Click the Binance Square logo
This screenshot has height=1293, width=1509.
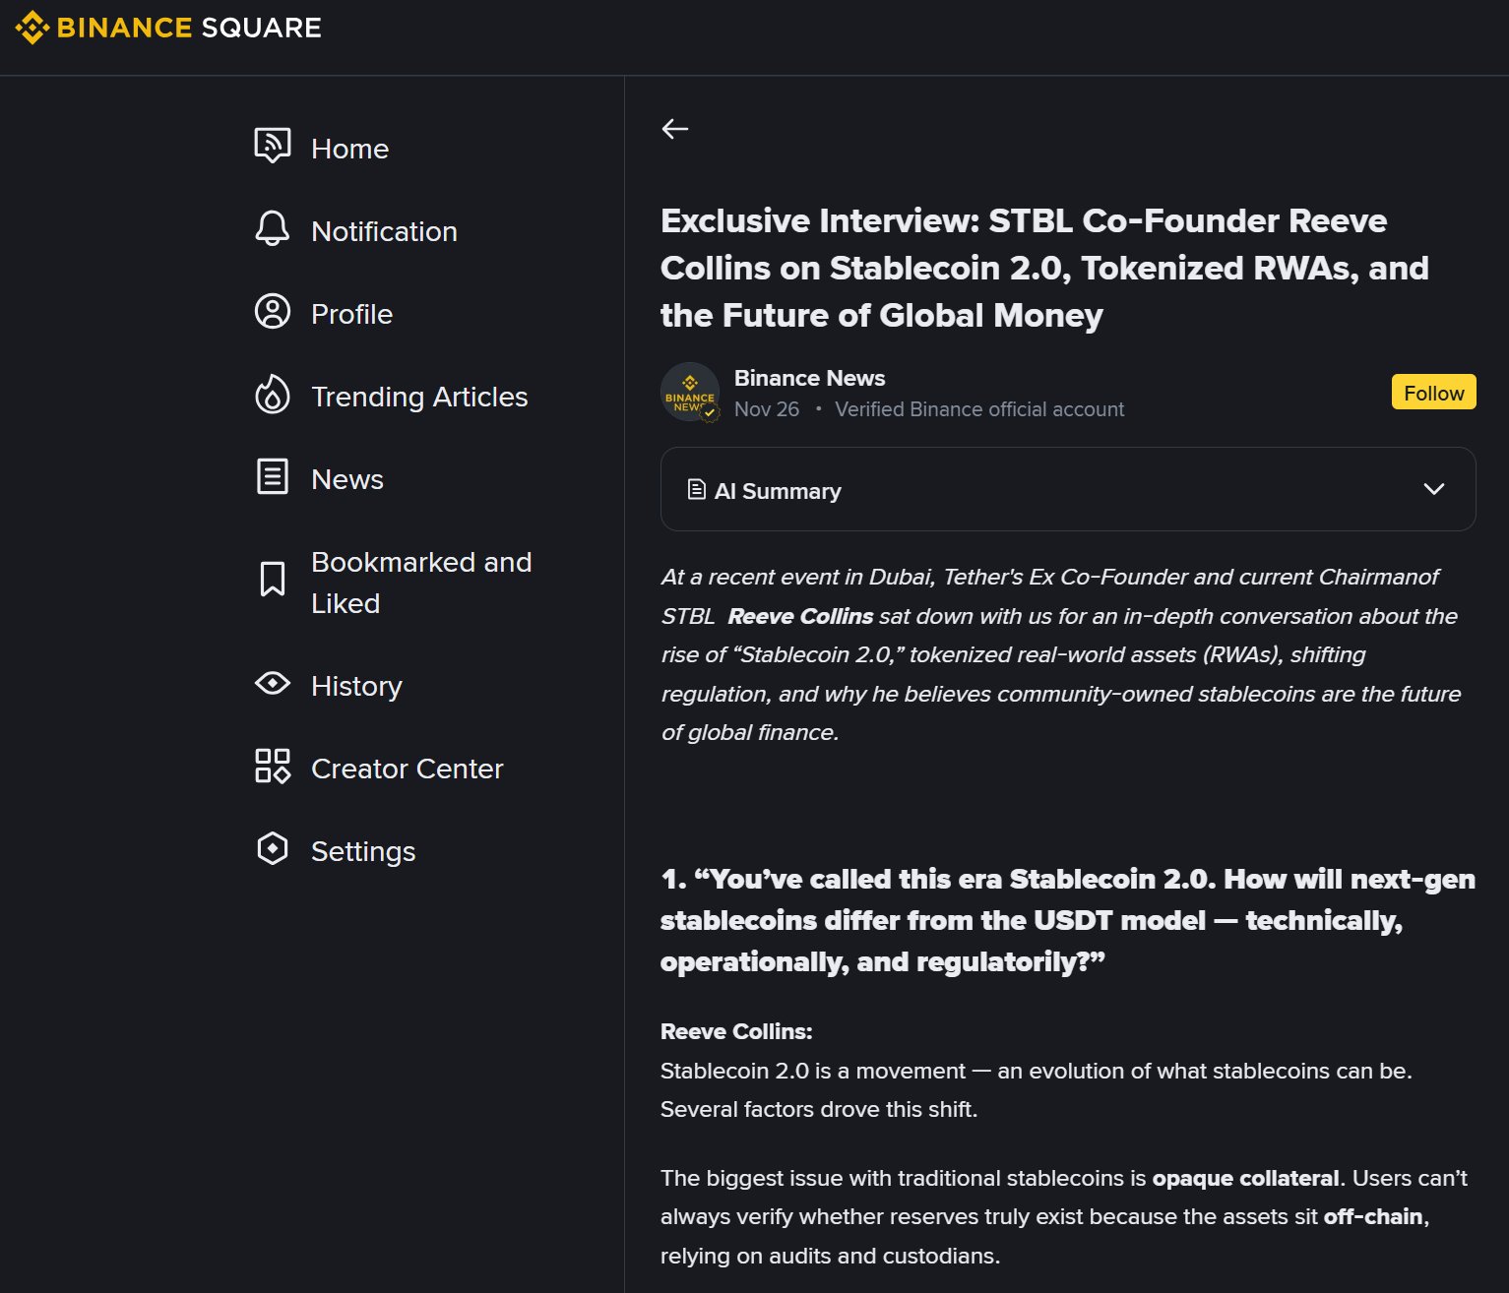tap(168, 28)
